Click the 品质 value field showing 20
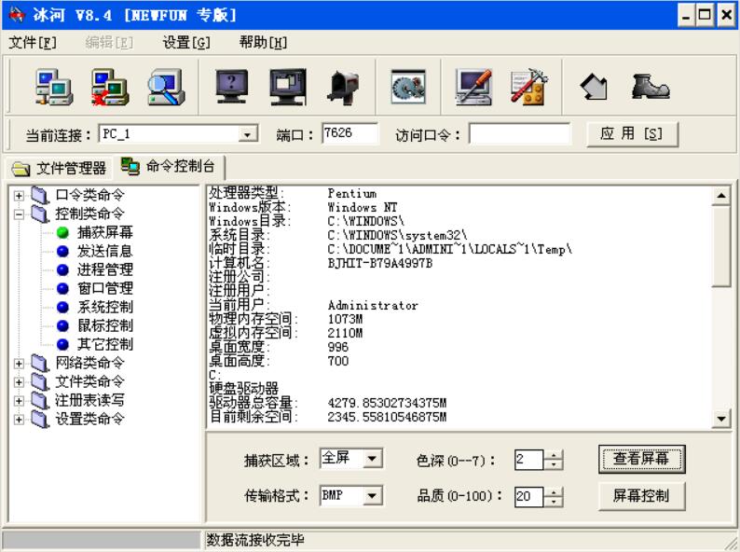The width and height of the screenshot is (740, 552). 529,497
